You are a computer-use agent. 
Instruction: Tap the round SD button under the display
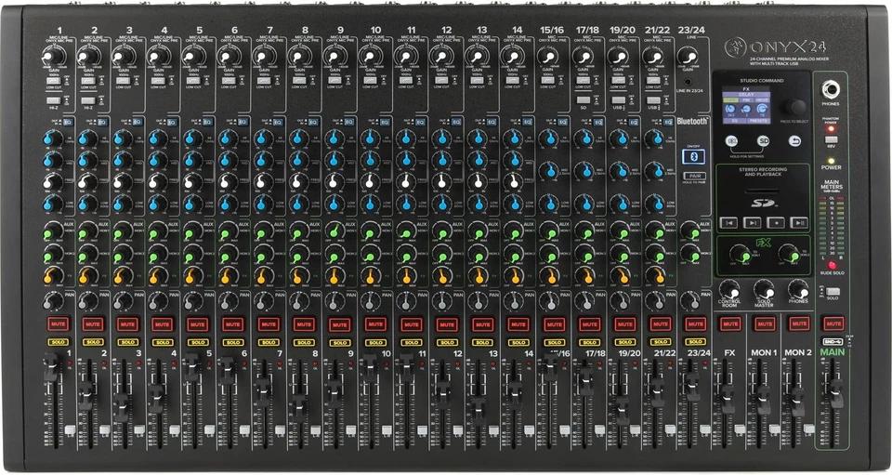[764, 141]
